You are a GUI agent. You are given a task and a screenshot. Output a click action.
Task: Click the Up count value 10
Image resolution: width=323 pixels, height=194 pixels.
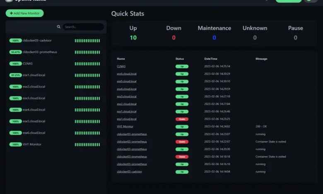point(133,38)
